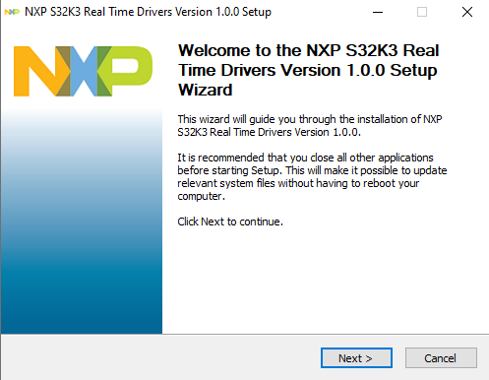Click the NXP icon in the title bar

pyautogui.click(x=12, y=12)
